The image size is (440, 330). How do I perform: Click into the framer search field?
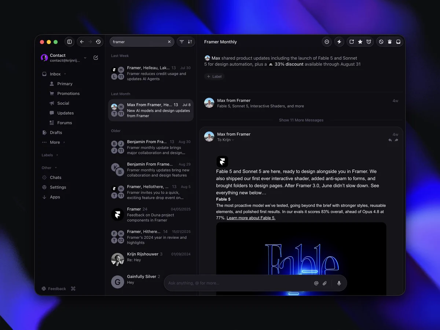pyautogui.click(x=142, y=42)
